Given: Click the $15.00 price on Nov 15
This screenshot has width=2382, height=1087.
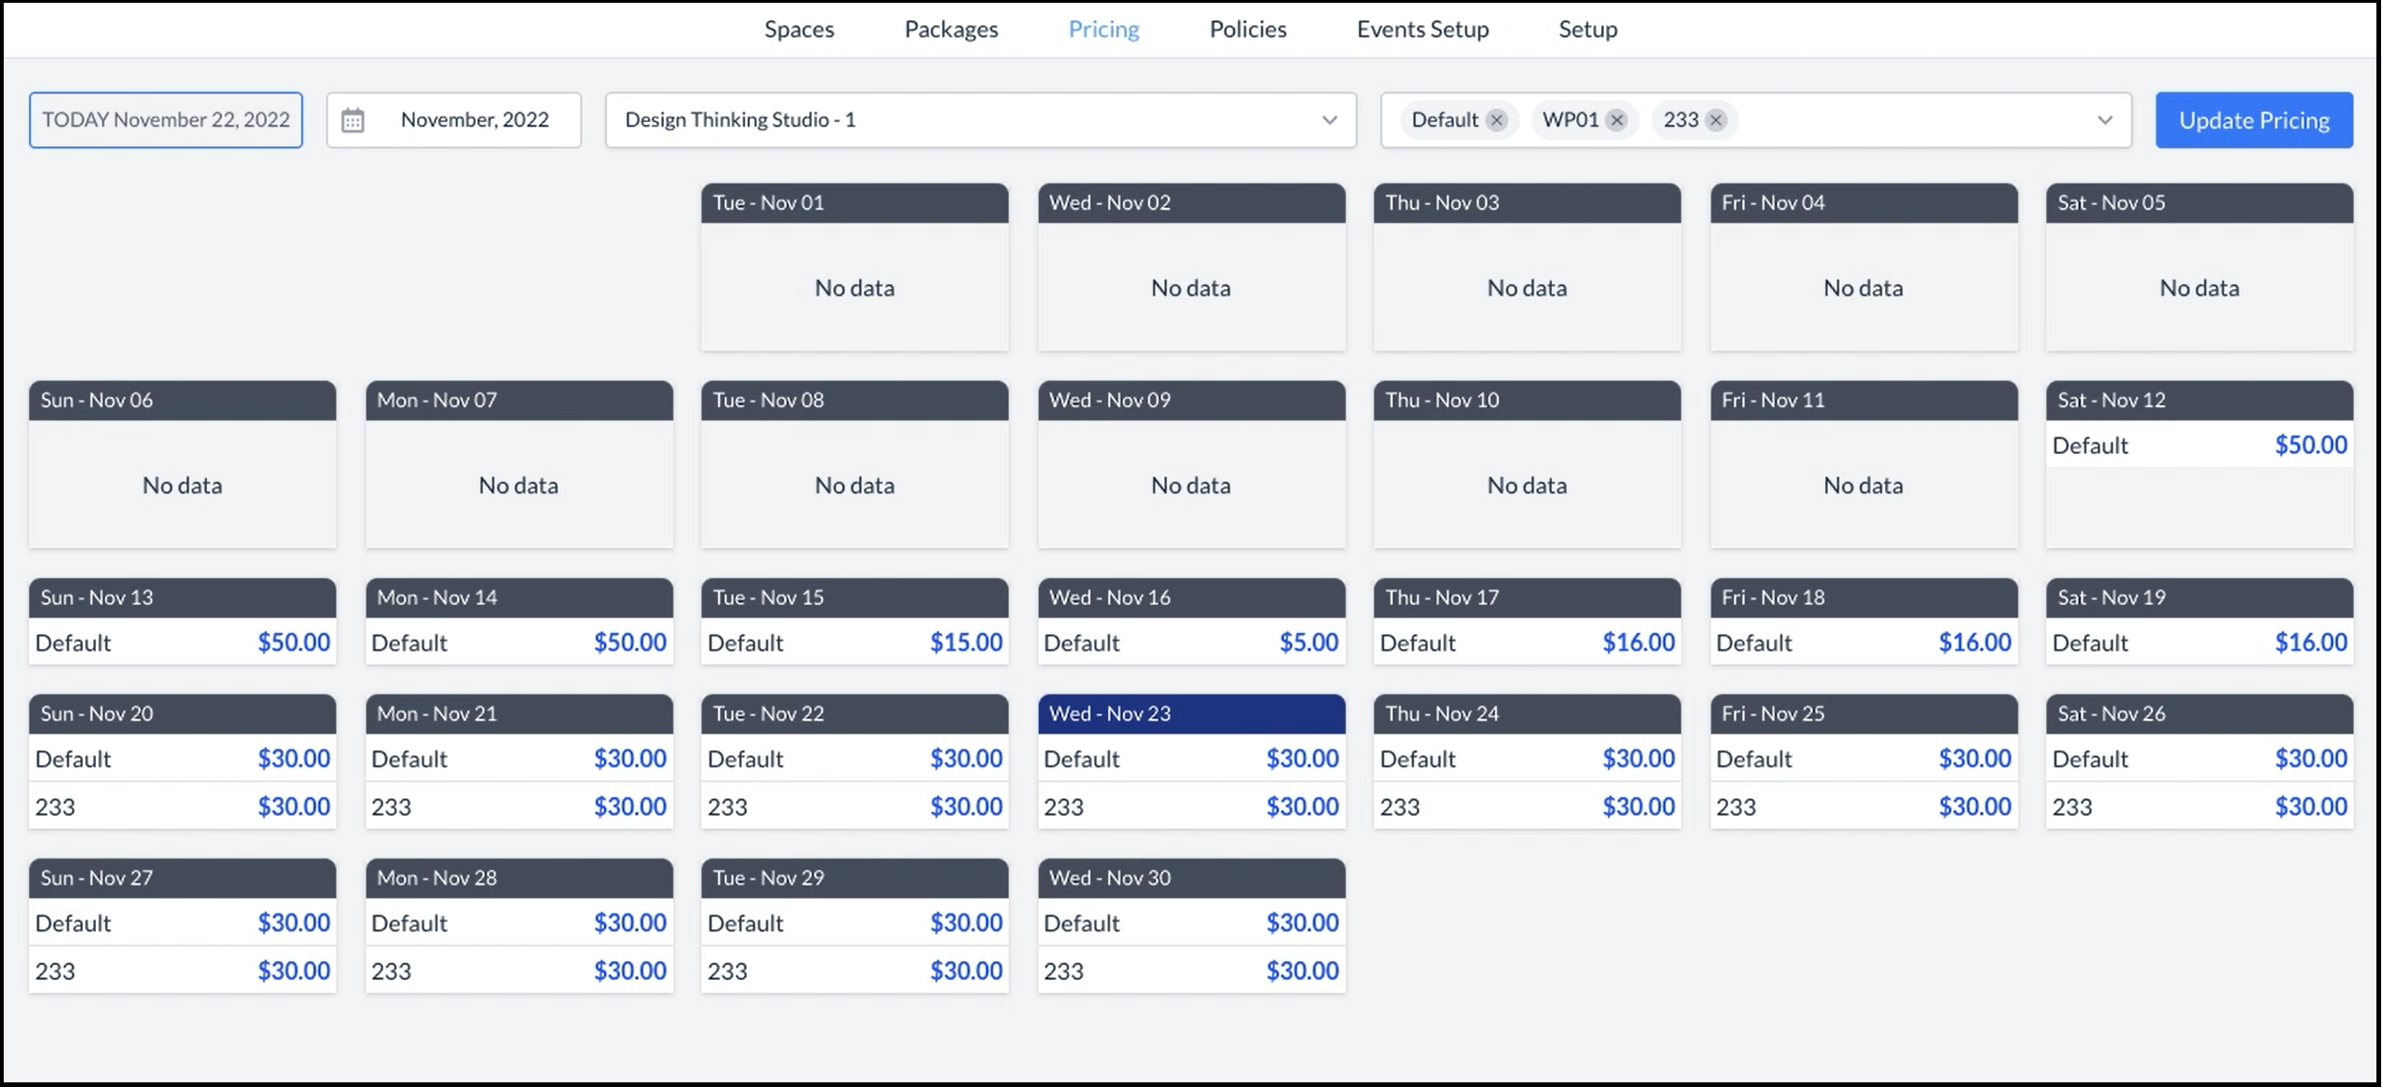Looking at the screenshot, I should (966, 642).
